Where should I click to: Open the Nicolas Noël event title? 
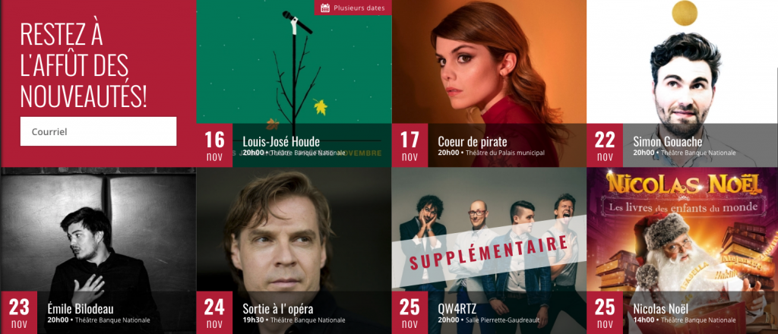[x=660, y=309]
